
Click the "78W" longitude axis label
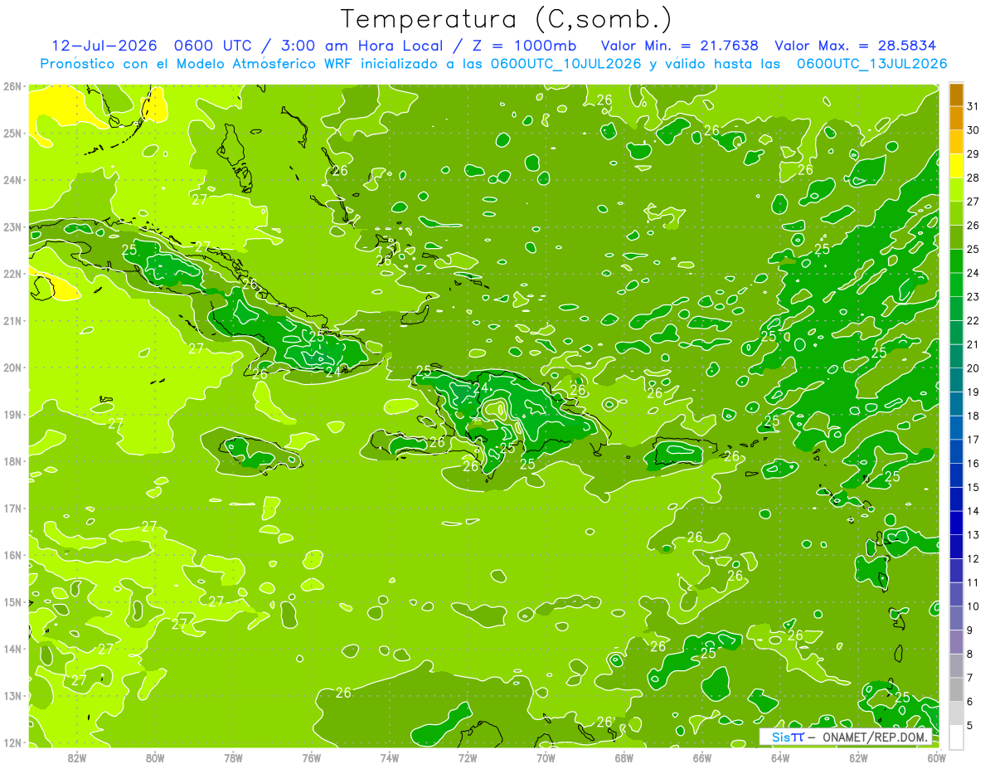233,757
